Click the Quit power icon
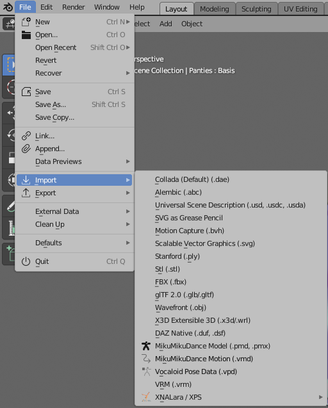328x408 pixels. (x=26, y=261)
